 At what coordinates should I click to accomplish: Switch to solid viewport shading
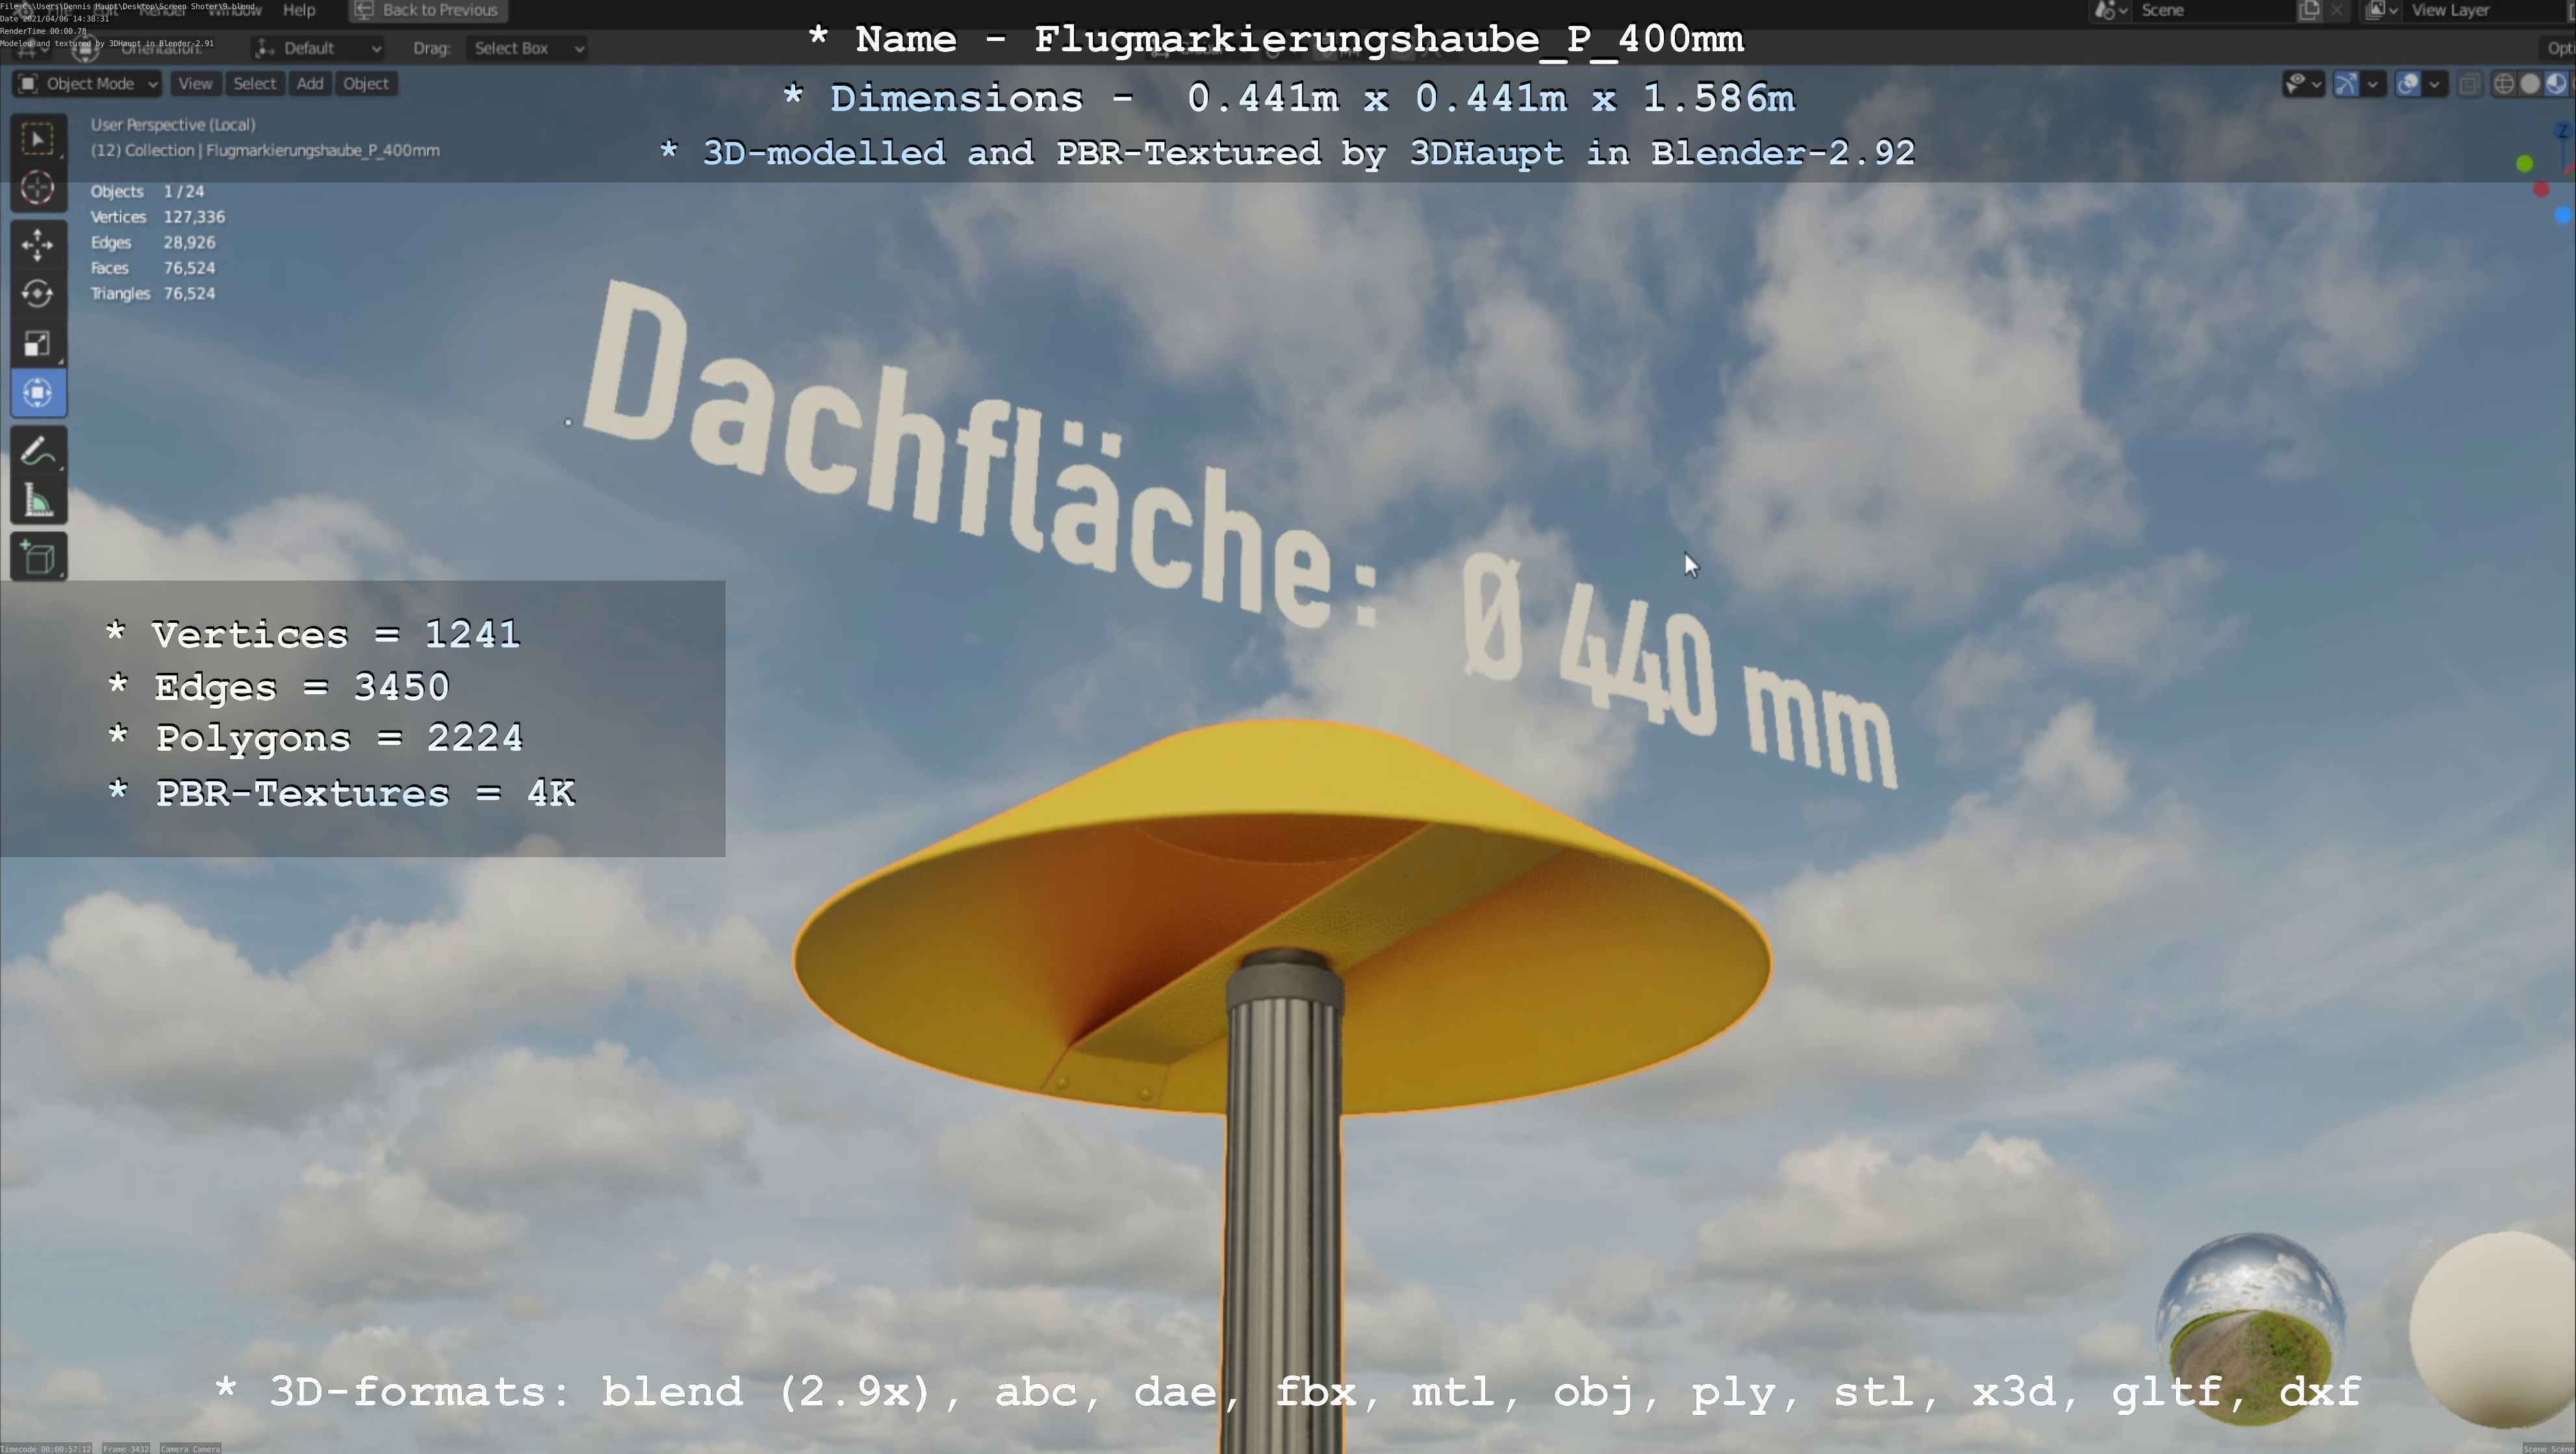click(2530, 84)
